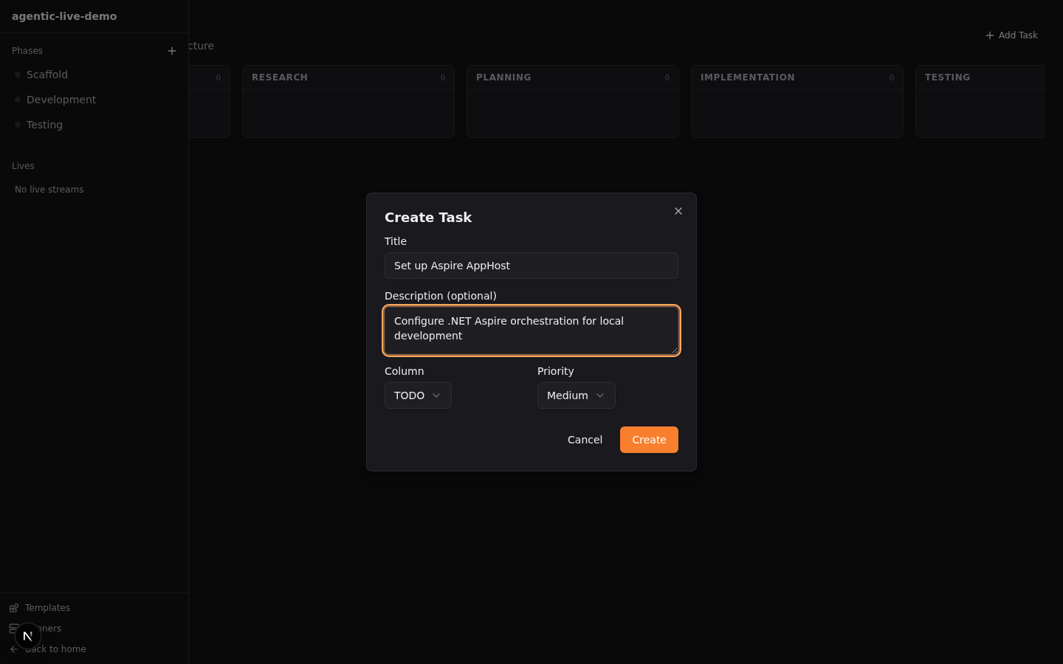Open Templates from the sidebar

point(47,608)
